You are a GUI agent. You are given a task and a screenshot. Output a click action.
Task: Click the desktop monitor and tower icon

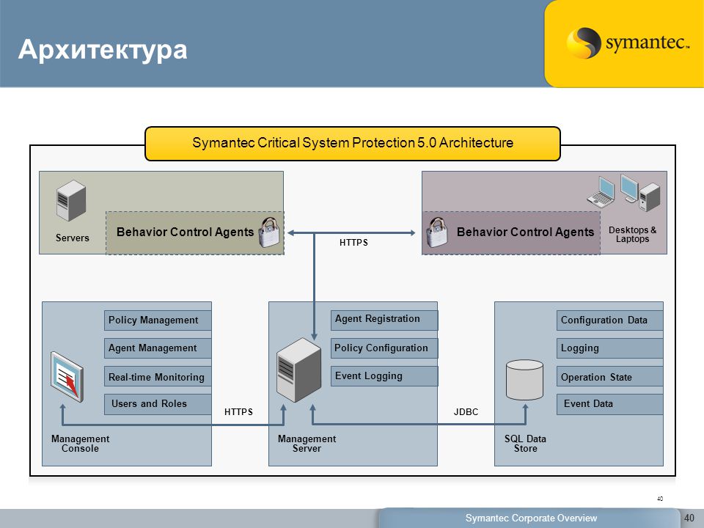pos(640,193)
